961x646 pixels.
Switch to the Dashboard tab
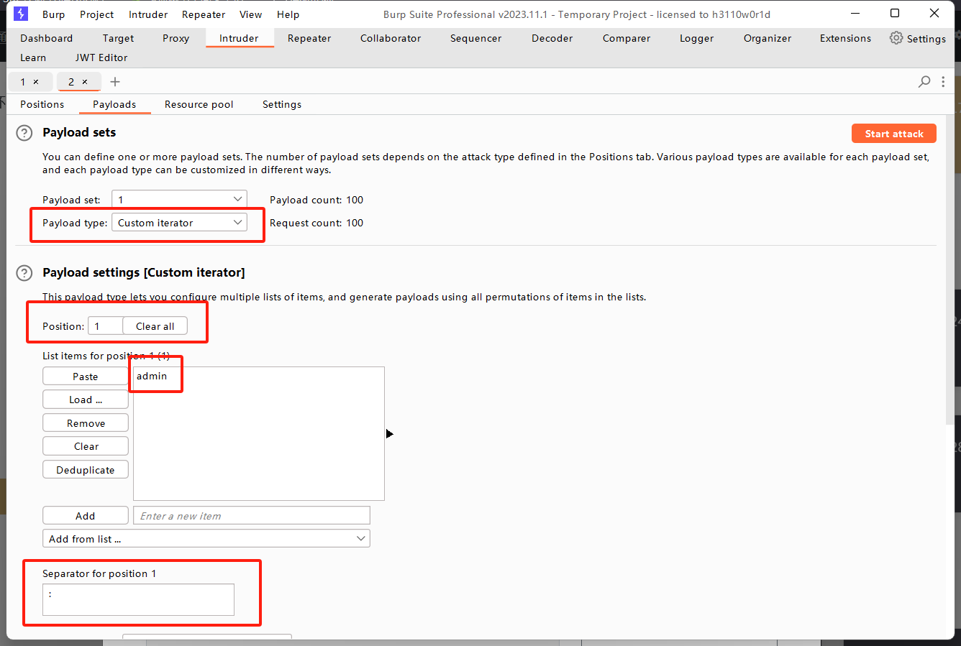(47, 38)
